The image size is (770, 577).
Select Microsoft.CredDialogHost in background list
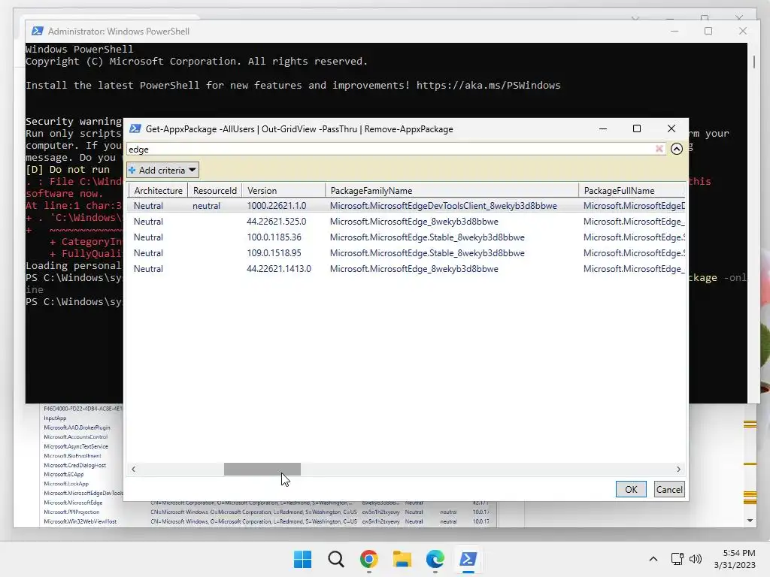[x=74, y=465]
